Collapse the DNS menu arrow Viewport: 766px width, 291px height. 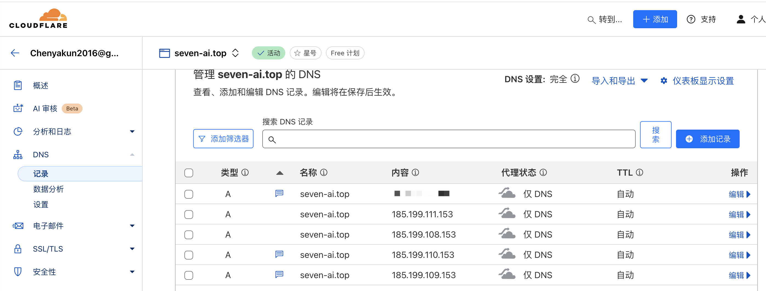point(132,155)
